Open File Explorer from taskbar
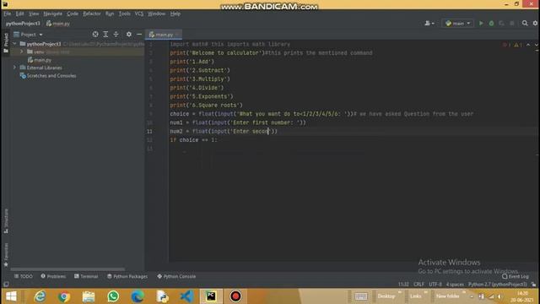Image resolution: width=540 pixels, height=304 pixels. (89, 296)
